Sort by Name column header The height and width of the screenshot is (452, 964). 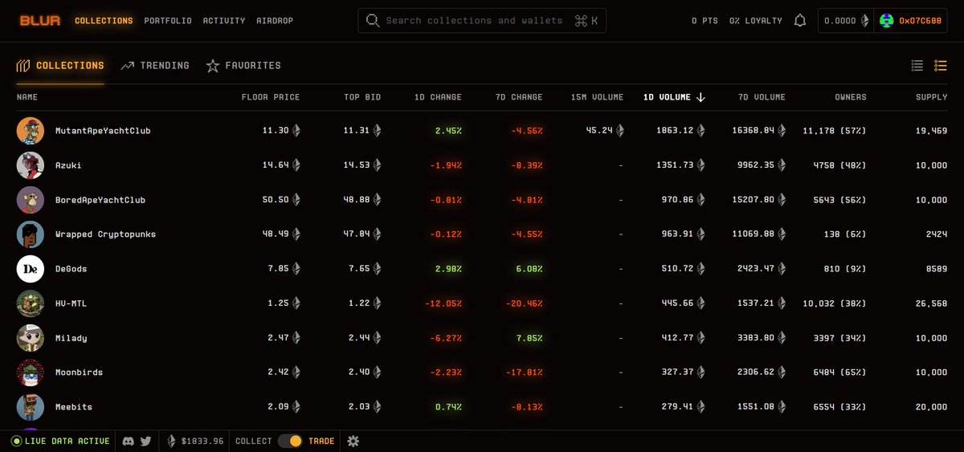click(x=27, y=97)
